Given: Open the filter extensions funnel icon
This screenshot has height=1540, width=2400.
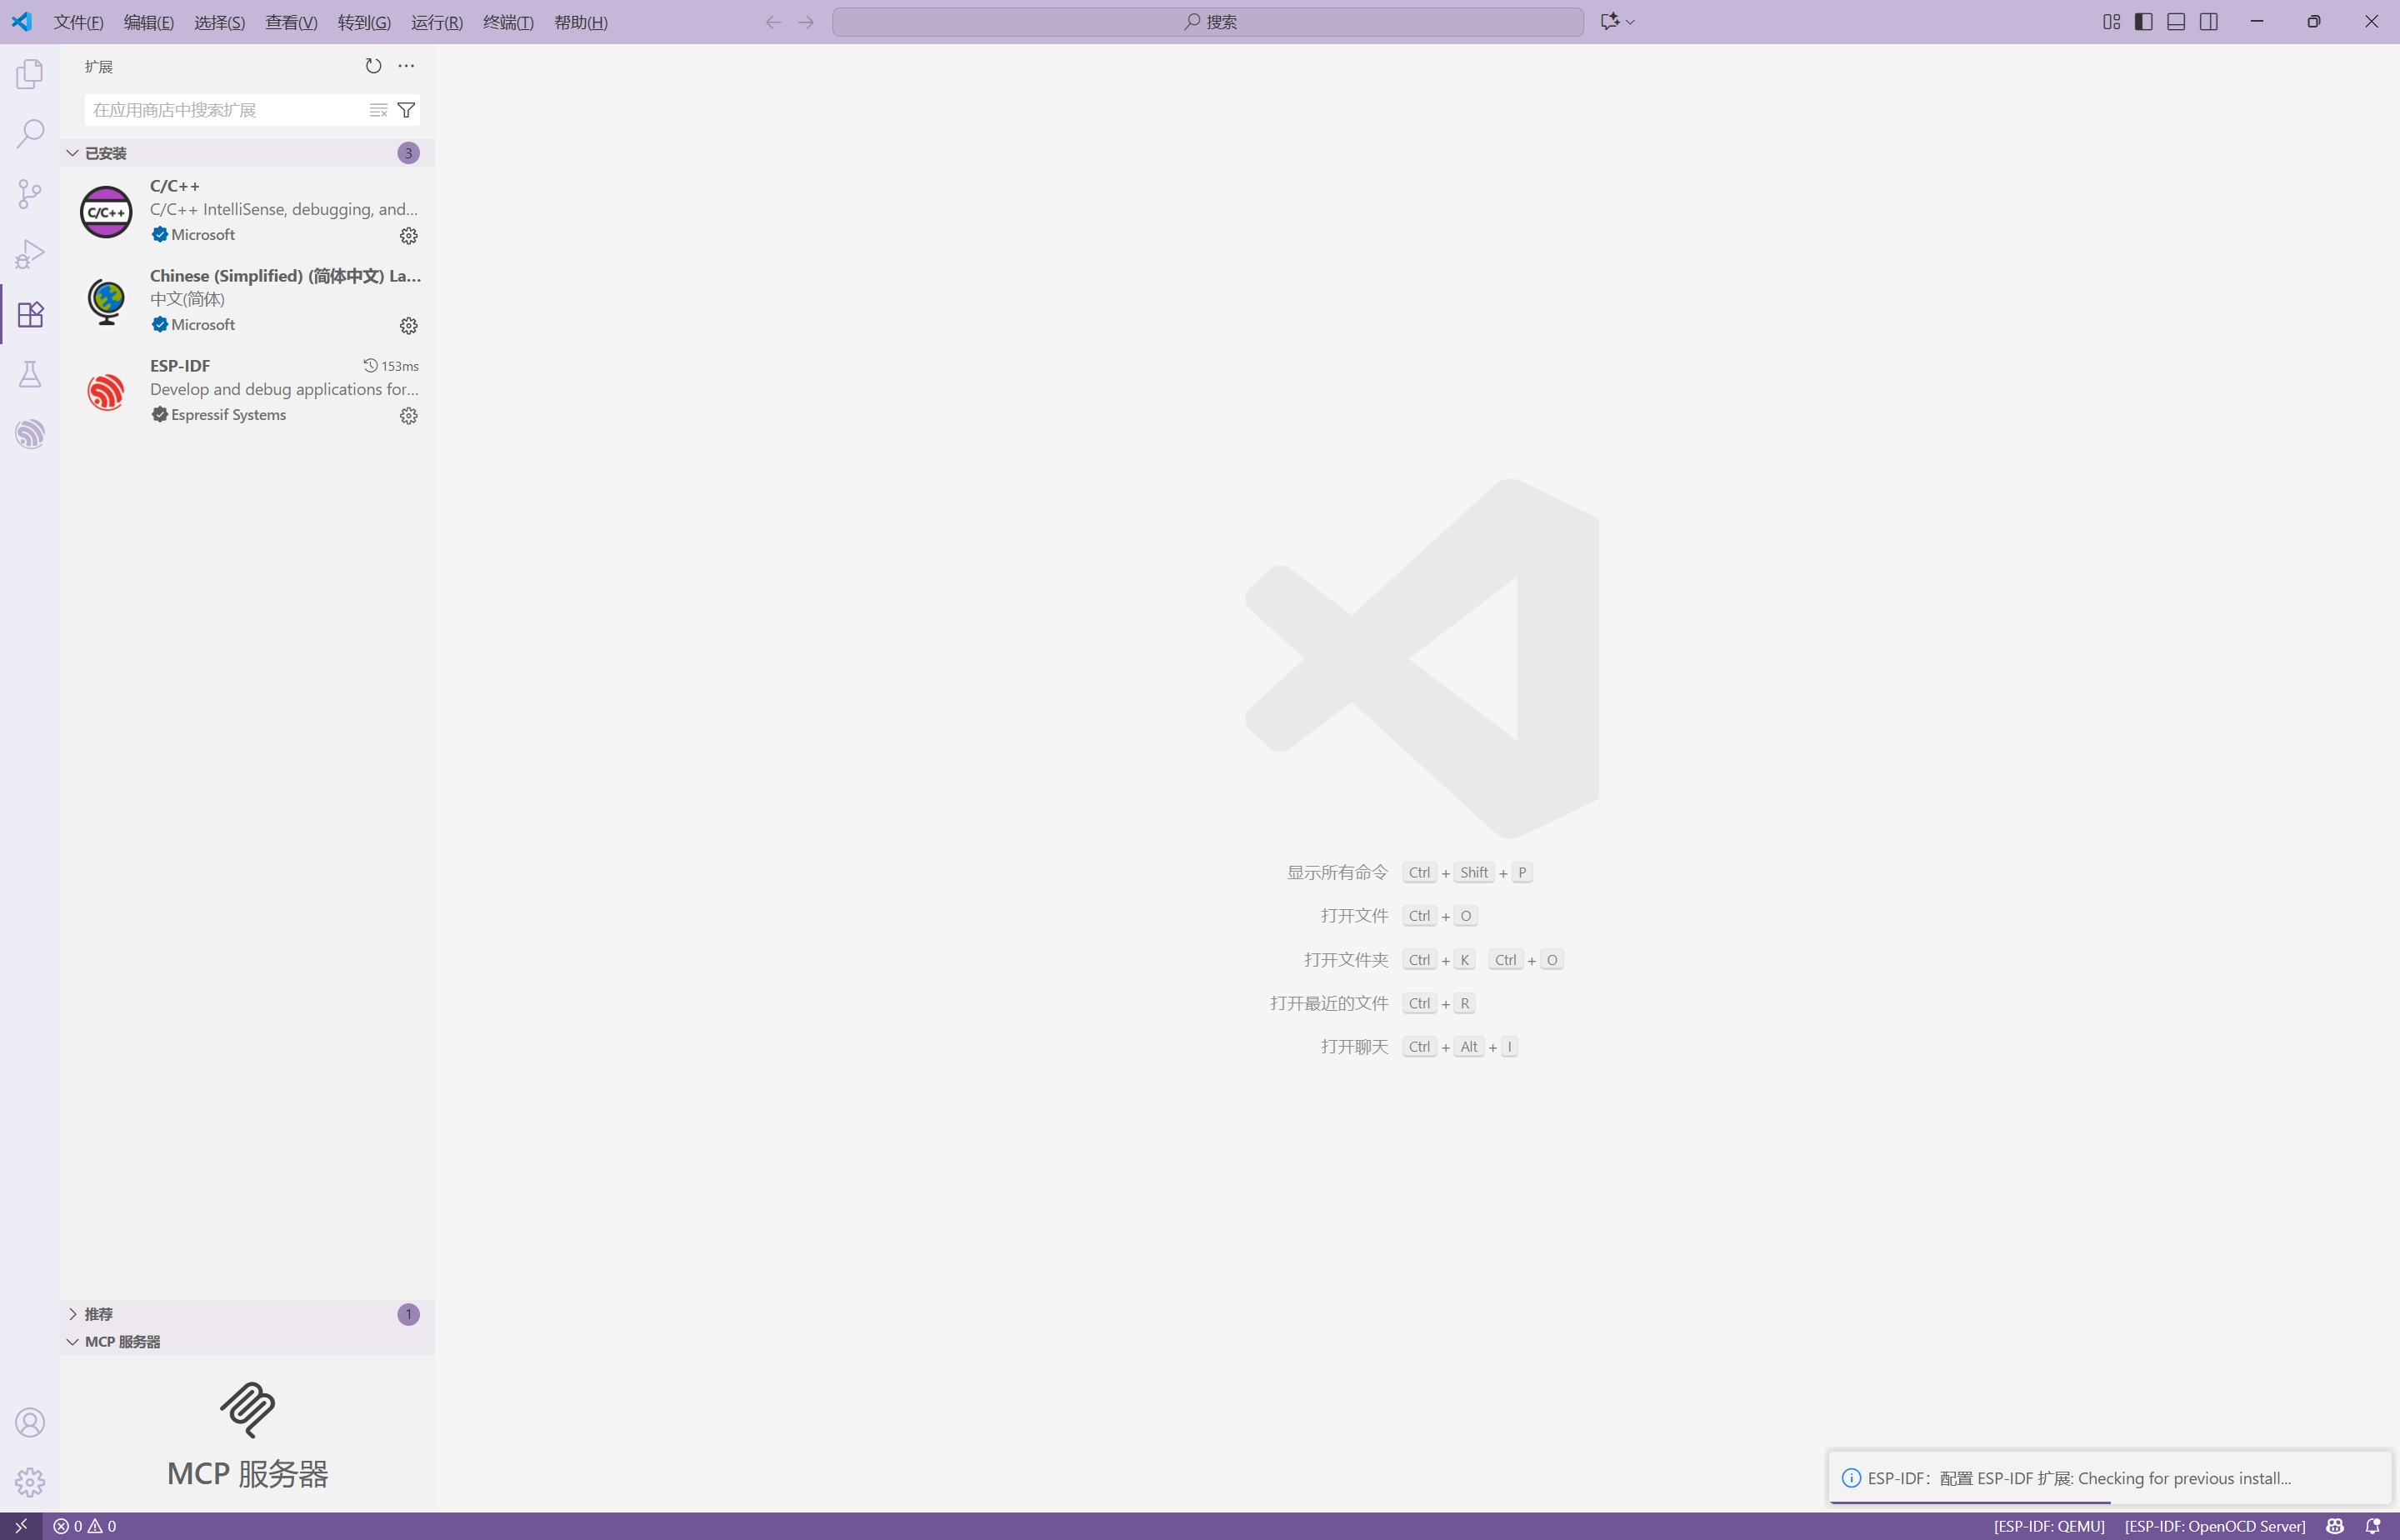Looking at the screenshot, I should point(406,110).
